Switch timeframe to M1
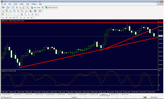 point(3,18)
